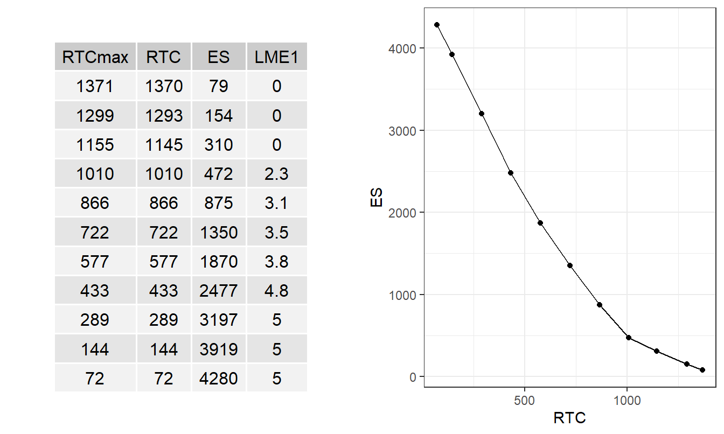Select the RTCmax cell with value 1371
The height and width of the screenshot is (434, 724).
point(95,86)
